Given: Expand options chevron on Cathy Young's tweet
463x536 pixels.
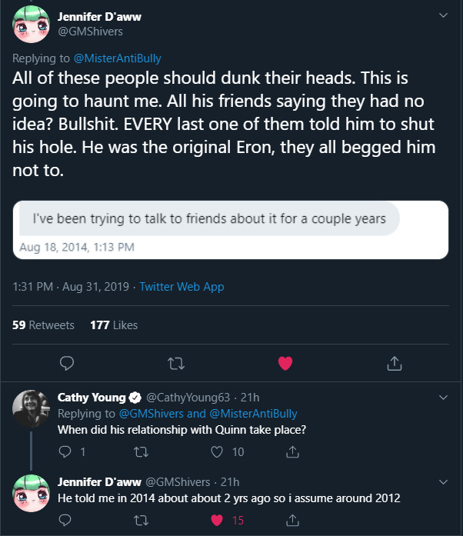Looking at the screenshot, I should (442, 398).
